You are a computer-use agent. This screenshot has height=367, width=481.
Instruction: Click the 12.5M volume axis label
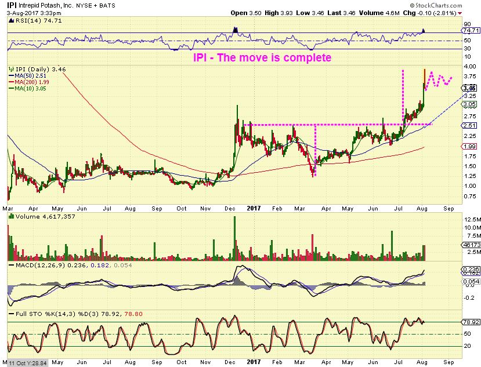(473, 220)
